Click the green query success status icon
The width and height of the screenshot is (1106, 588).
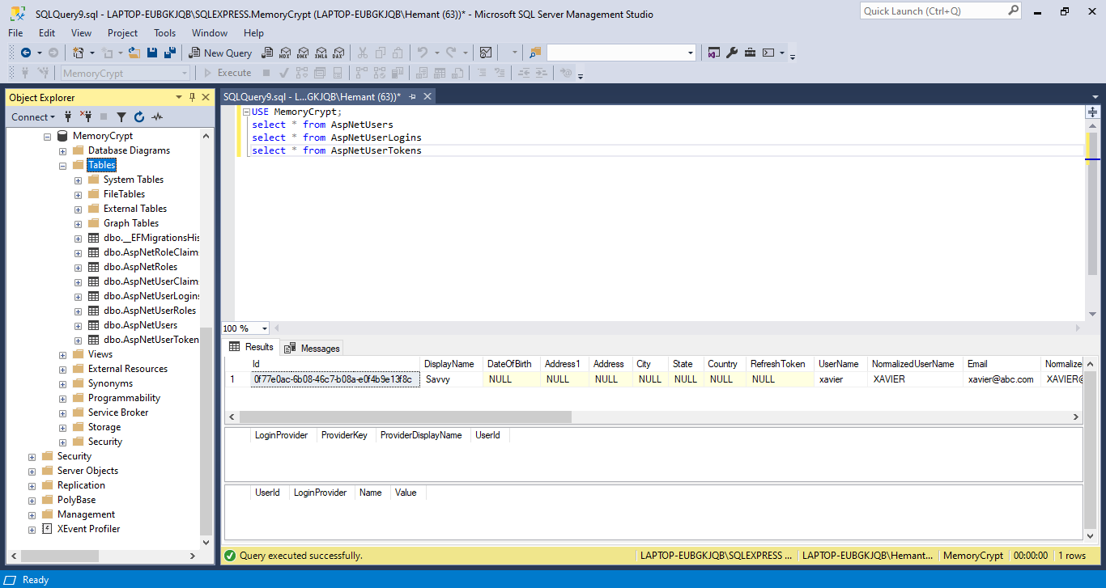pos(230,556)
